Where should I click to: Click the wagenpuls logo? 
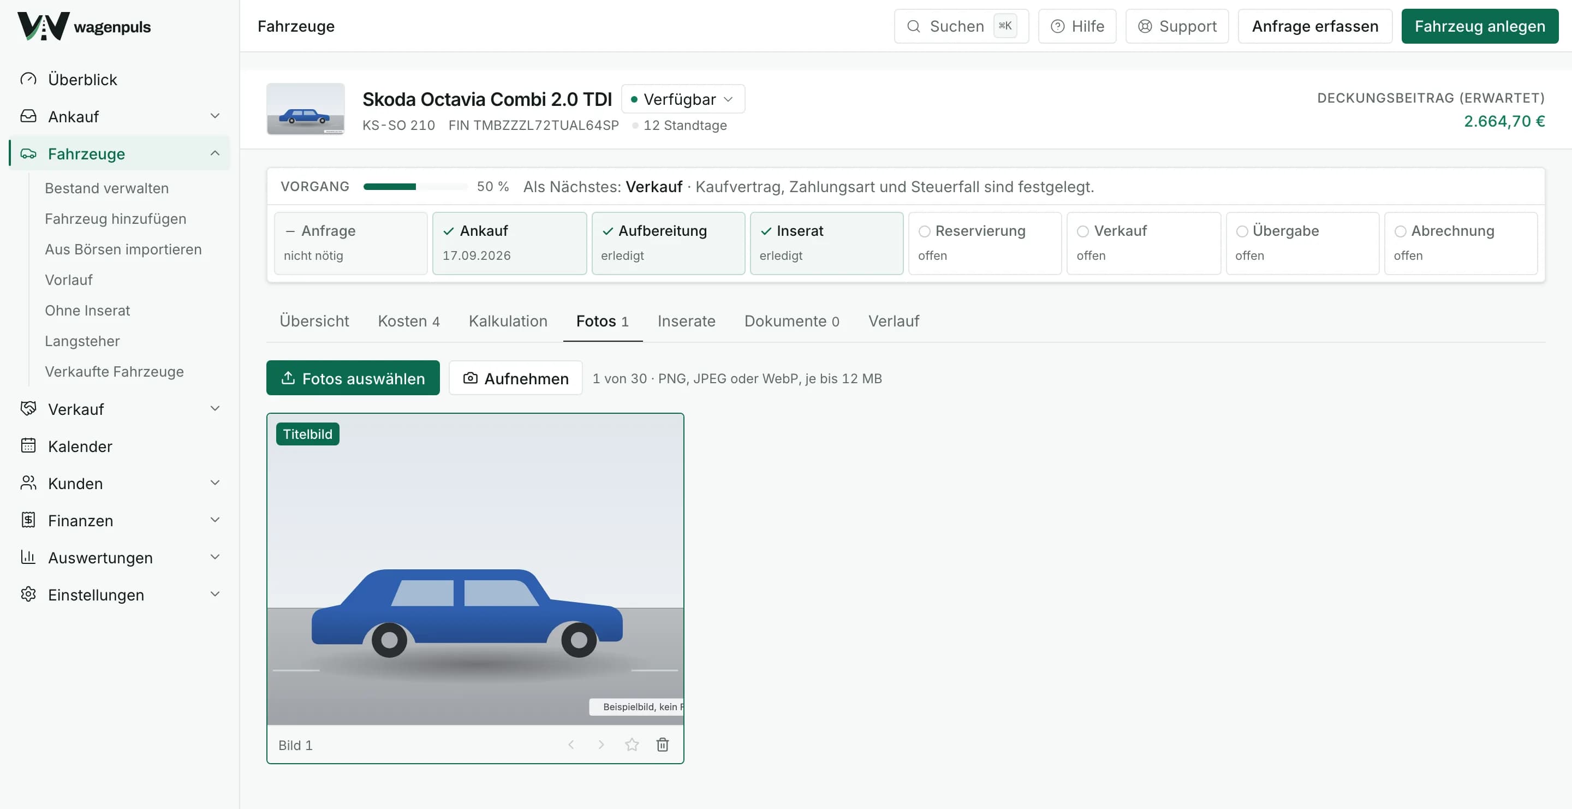point(84,26)
